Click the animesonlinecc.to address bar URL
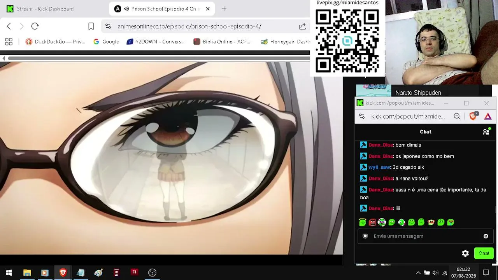This screenshot has height=280, width=498. [189, 26]
